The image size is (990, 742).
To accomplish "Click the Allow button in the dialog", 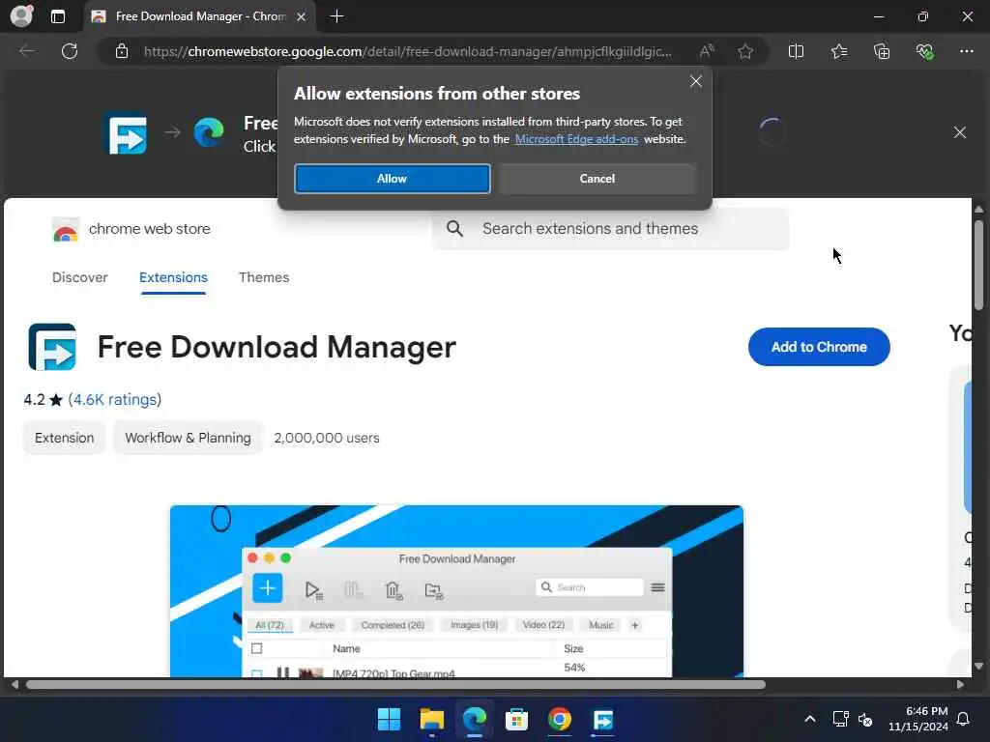I will (x=392, y=179).
